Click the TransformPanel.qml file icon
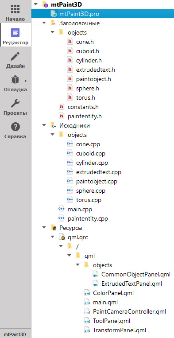 pos(87,330)
